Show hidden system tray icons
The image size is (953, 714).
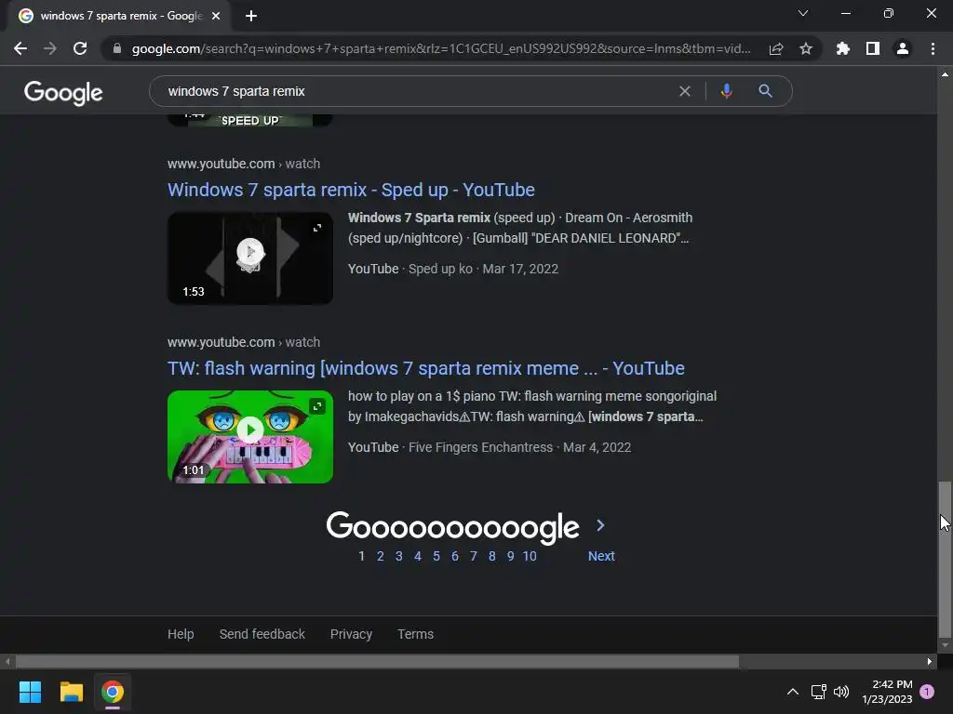(793, 692)
